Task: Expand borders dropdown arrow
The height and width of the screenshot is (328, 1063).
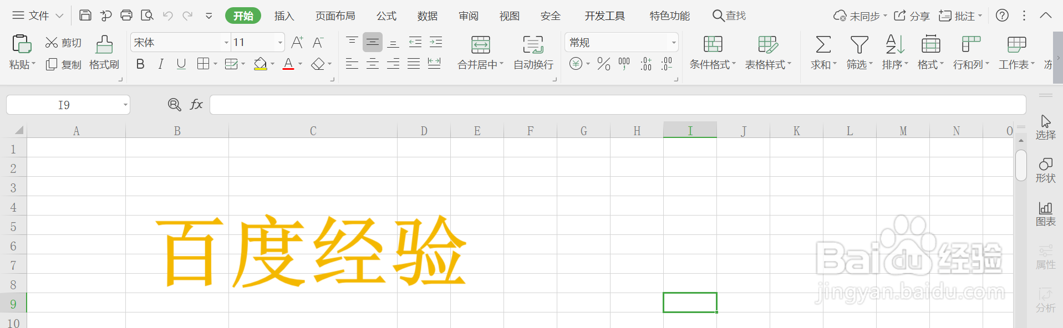Action: pyautogui.click(x=215, y=64)
